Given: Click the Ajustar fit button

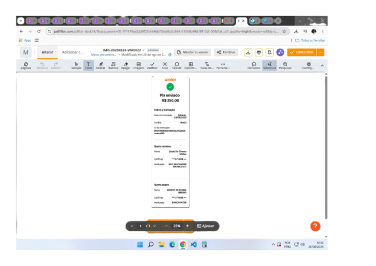Looking at the screenshot, I should [206, 226].
